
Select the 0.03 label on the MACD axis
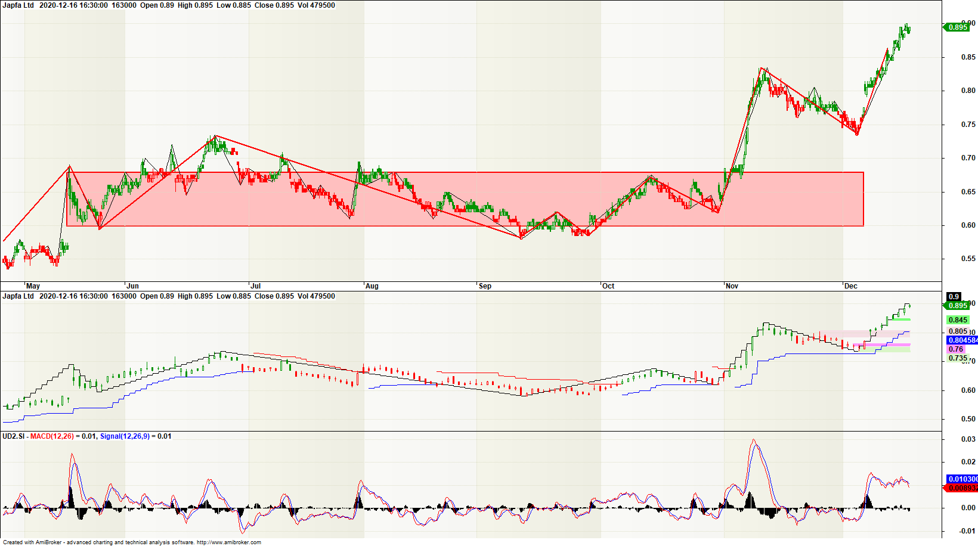point(968,439)
